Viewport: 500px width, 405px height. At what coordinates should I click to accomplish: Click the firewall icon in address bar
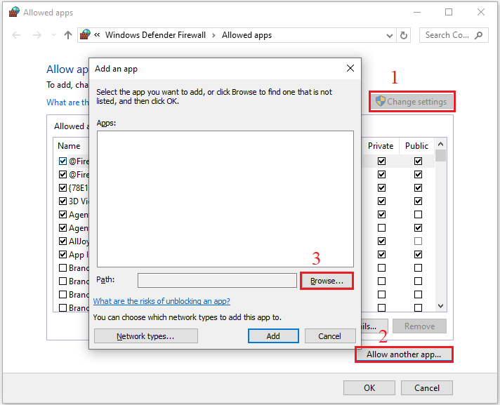click(85, 34)
